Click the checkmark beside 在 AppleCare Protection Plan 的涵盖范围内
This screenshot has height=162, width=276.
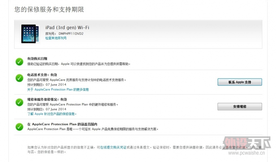[19, 127]
